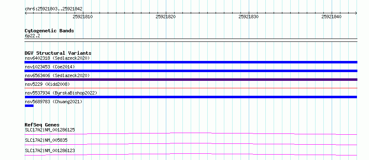Open nsv5689783 (Chuang2021) variant label
Viewport: 369px width, 160px height.
coord(53,102)
